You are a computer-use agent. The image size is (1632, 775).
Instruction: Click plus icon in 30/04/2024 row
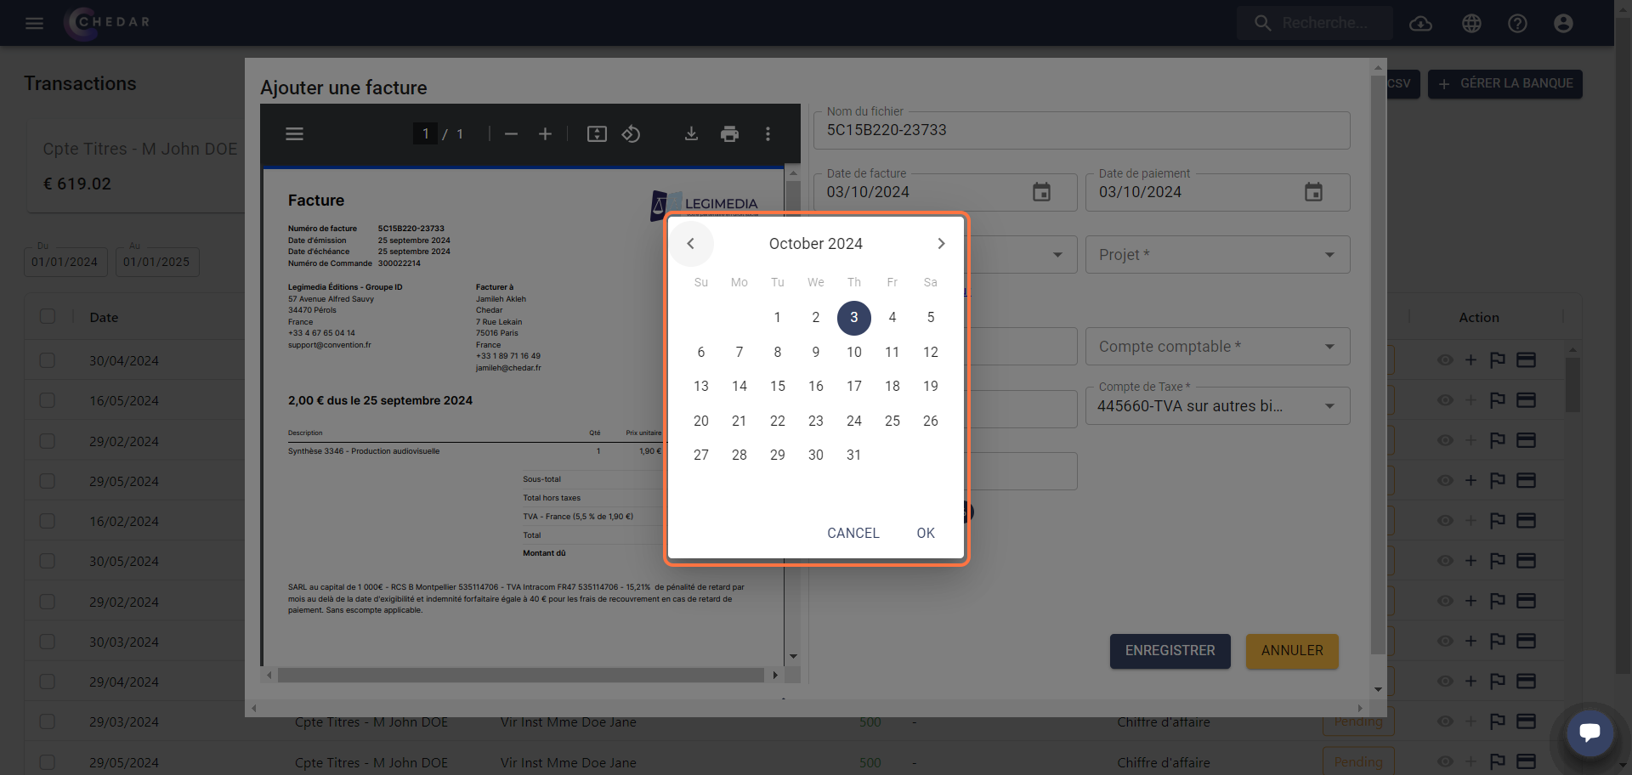pos(1470,360)
